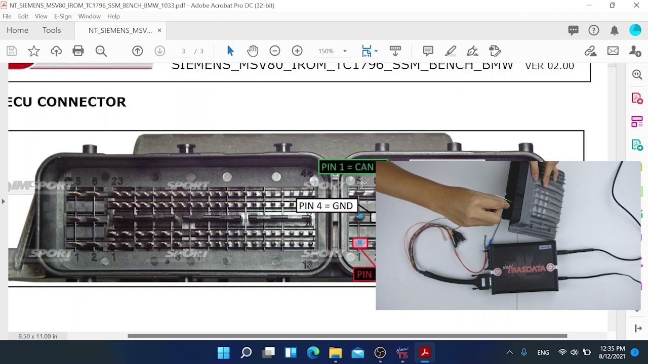
Task: Open the help question mark icon
Action: (594, 30)
